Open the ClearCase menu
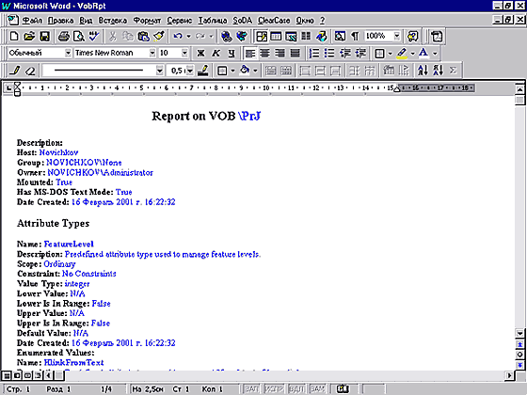Viewport: 527px width, 395px height. coord(274,21)
